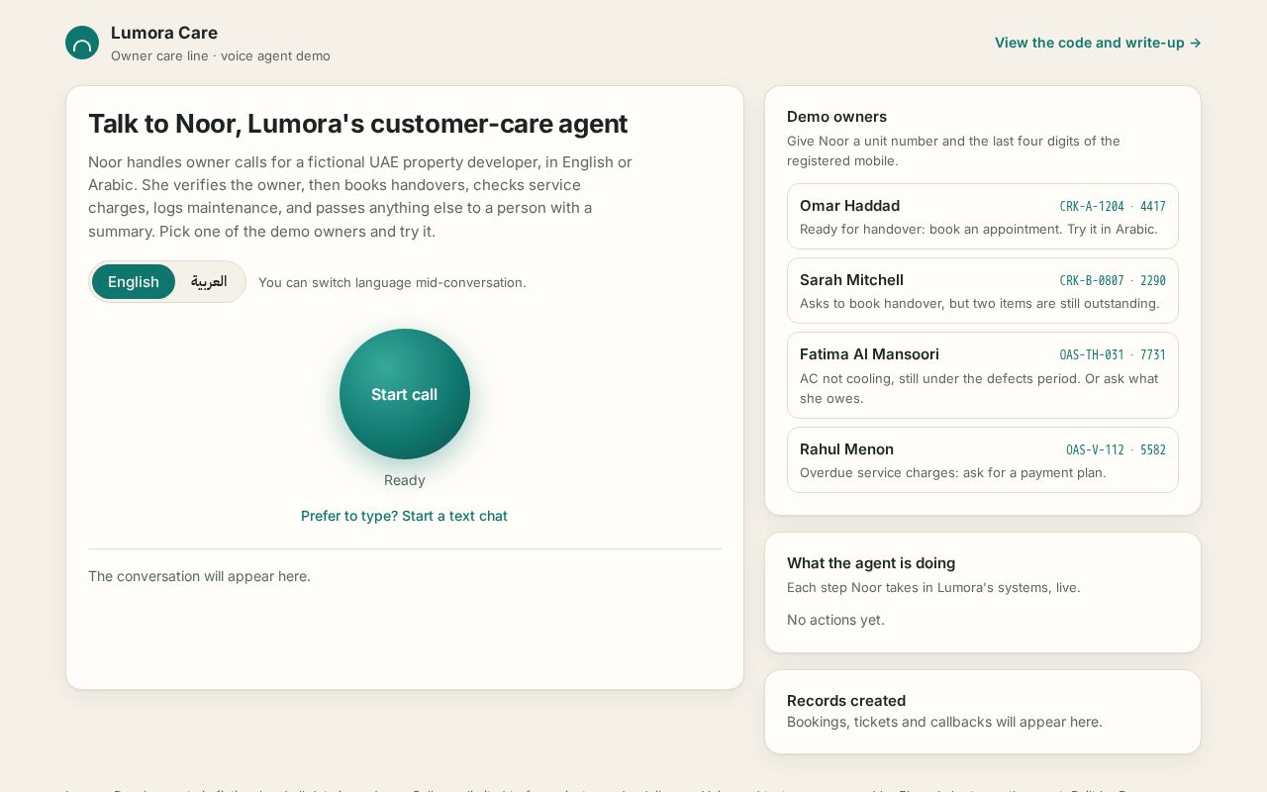Click unit code CRK-B-0807 · 2290
Image resolution: width=1267 pixels, height=792 pixels.
pyautogui.click(x=1113, y=281)
